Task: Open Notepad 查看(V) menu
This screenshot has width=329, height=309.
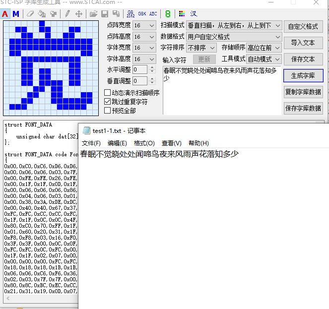Action: coord(171,143)
